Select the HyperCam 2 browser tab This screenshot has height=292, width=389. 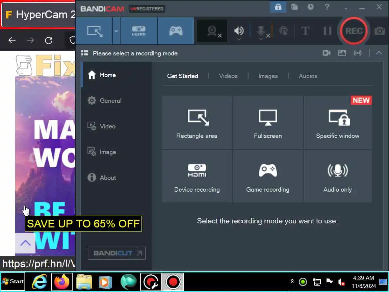click(x=38, y=15)
